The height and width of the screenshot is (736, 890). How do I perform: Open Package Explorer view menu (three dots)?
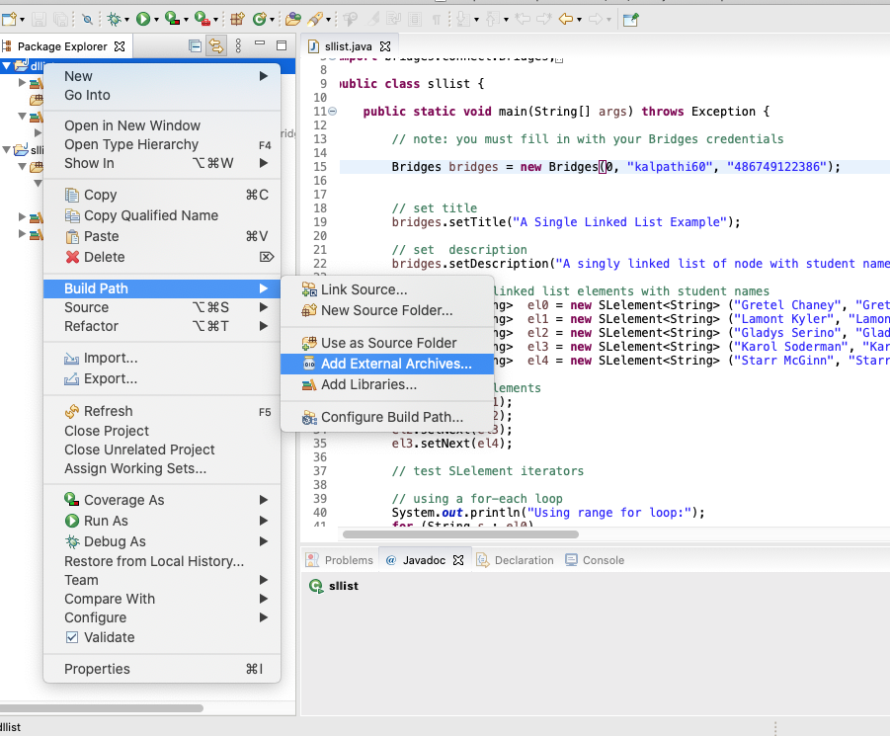pos(238,46)
